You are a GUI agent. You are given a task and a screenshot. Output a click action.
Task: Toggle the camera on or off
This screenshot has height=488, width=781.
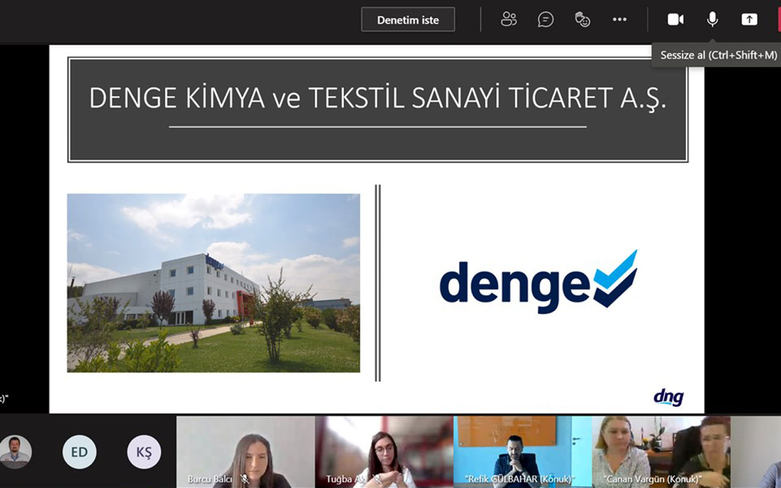pyautogui.click(x=675, y=20)
